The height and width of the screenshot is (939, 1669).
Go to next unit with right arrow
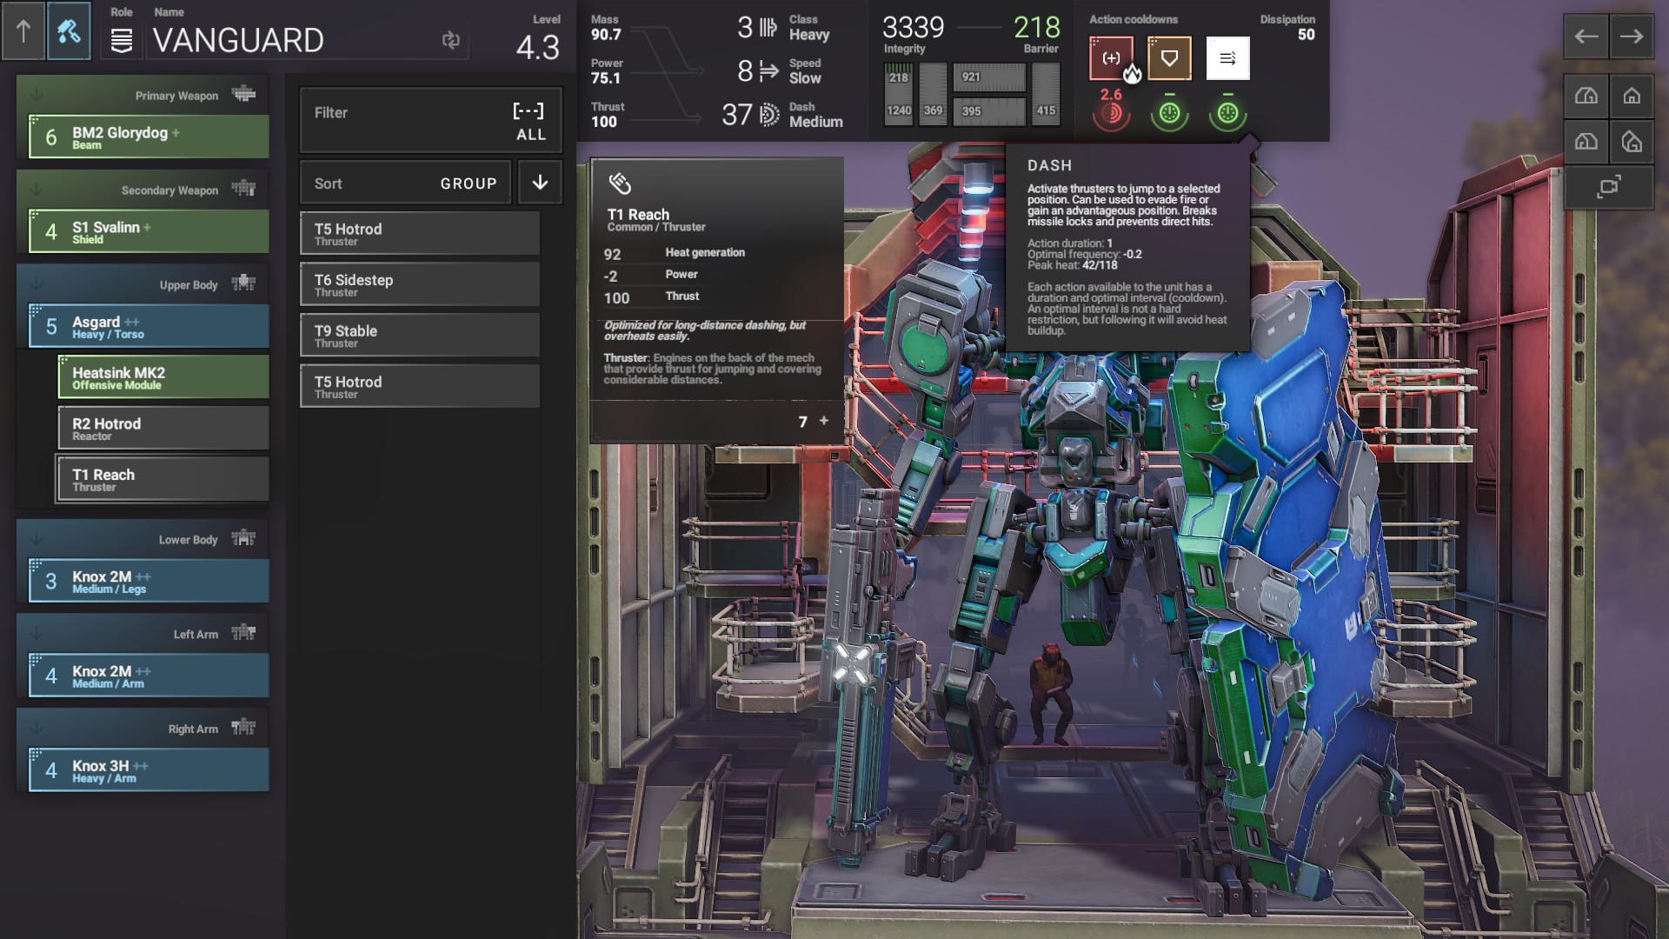(1631, 37)
